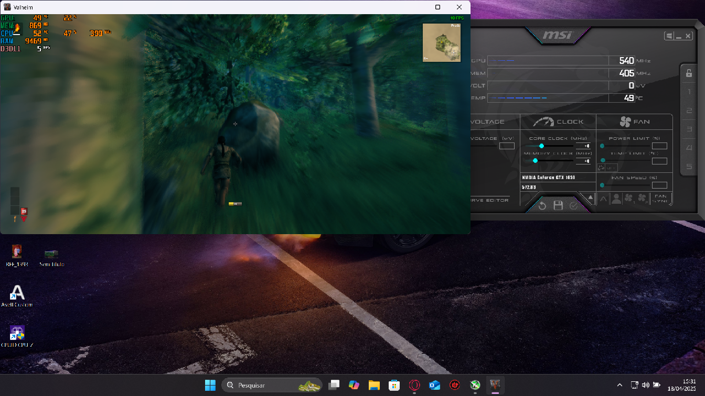705x396 pixels.
Task: Open File Explorer from the taskbar
Action: (374, 385)
